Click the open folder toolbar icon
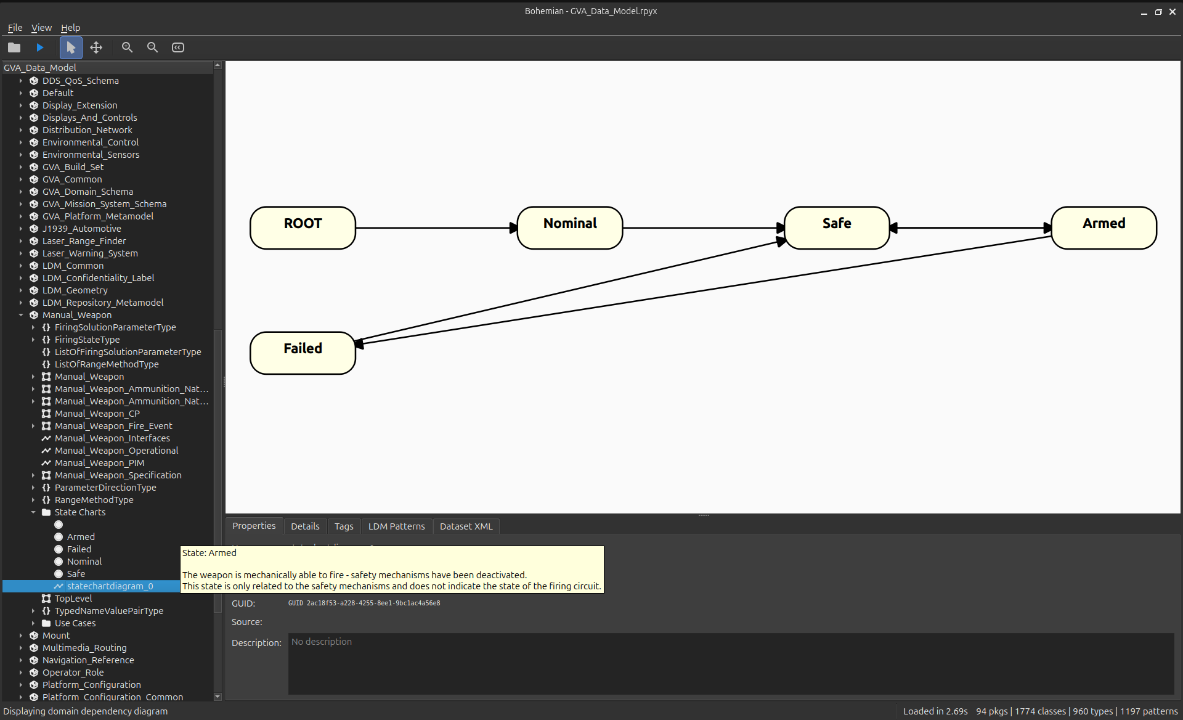 (14, 47)
